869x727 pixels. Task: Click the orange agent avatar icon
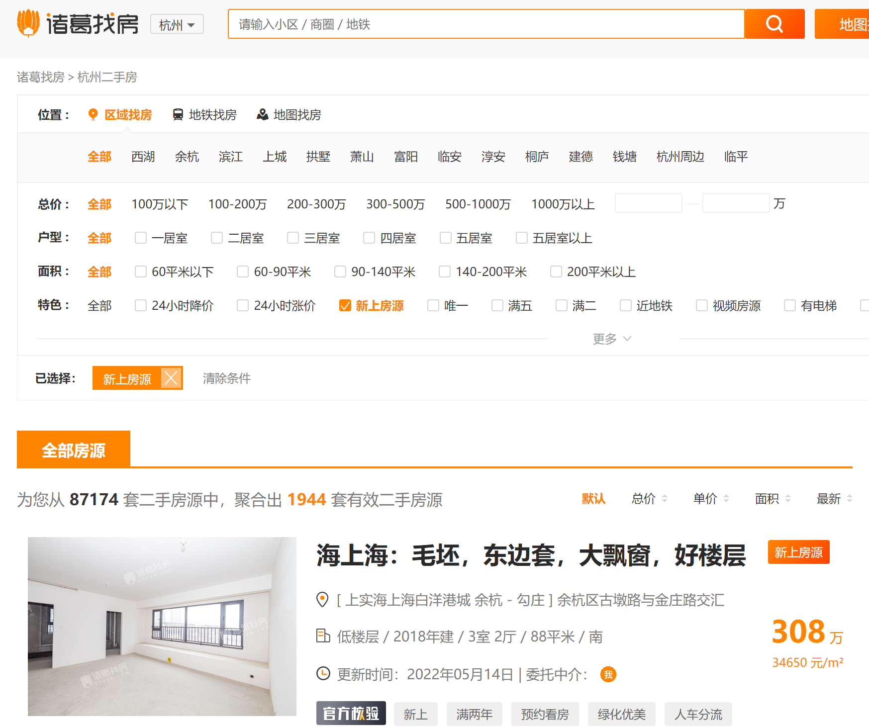tap(608, 674)
